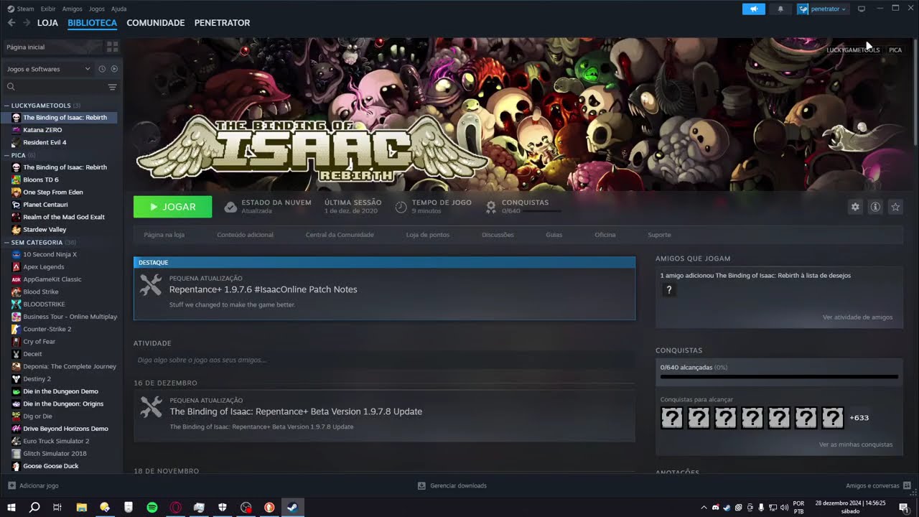Open Jogos e Softwares dropdown
The height and width of the screenshot is (517, 919).
point(48,69)
